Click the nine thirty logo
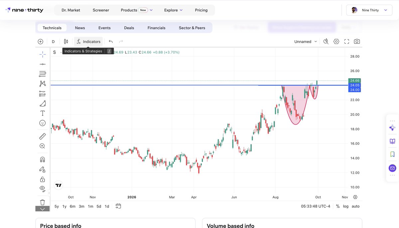The width and height of the screenshot is (399, 228). pos(24,10)
